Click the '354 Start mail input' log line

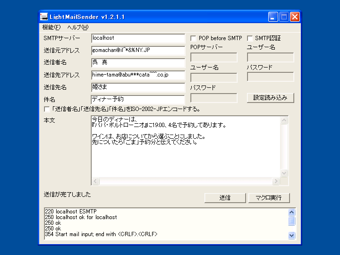click(x=101, y=234)
